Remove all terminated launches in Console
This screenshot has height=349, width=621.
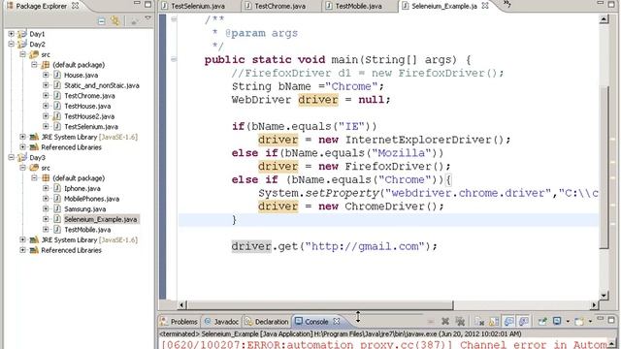[x=460, y=321]
